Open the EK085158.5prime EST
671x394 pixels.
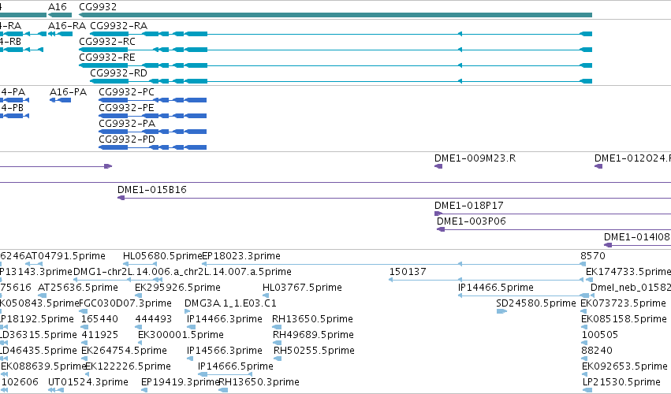pos(584,327)
